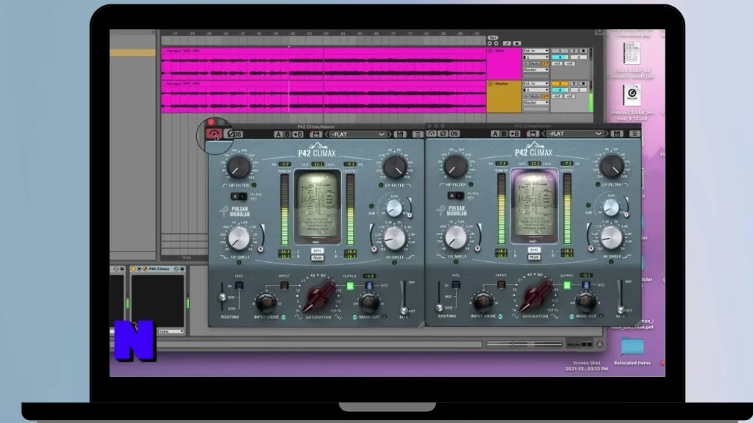
Task: Click the HP Filter knob in left plugin
Action: pos(238,167)
